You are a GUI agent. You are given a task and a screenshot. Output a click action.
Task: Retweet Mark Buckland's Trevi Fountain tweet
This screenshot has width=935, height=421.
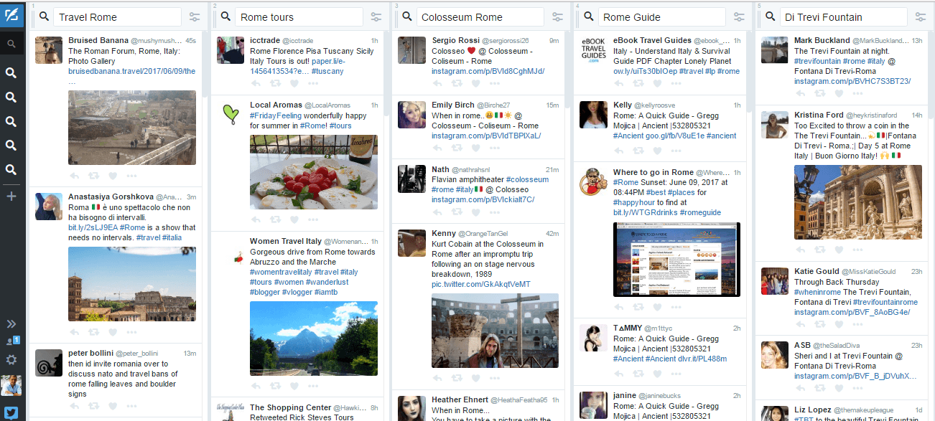pyautogui.click(x=819, y=94)
